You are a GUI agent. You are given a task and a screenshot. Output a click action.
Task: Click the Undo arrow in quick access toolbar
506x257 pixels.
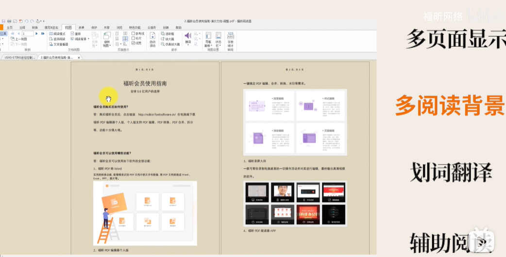(x=26, y=21)
